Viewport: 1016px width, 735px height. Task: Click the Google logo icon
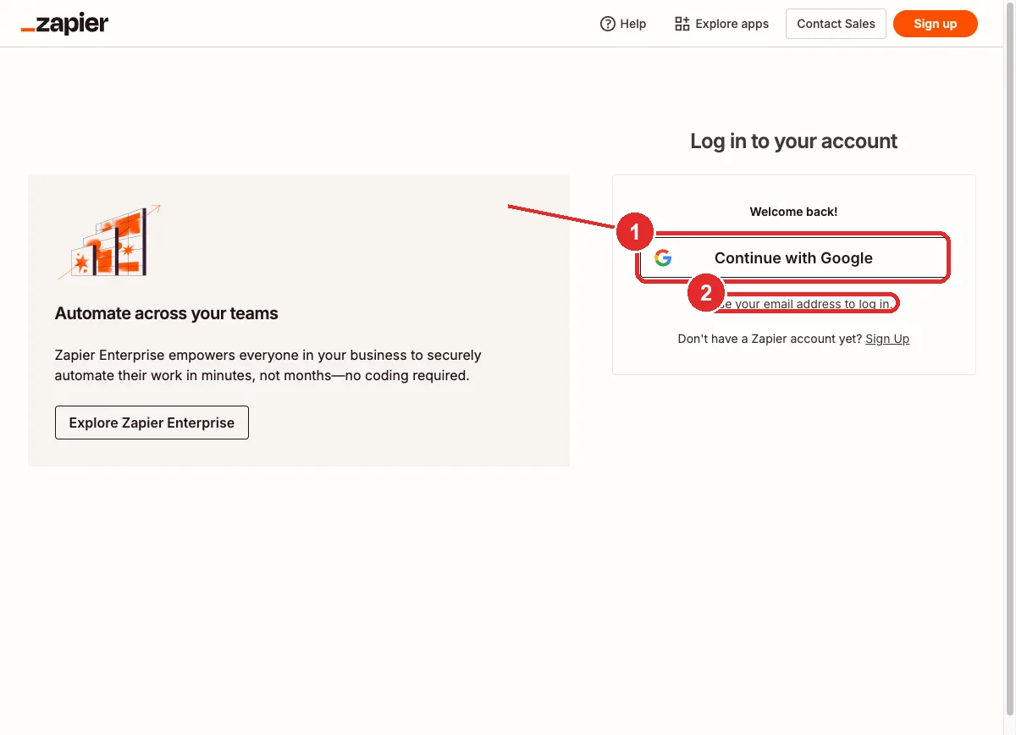pos(663,258)
